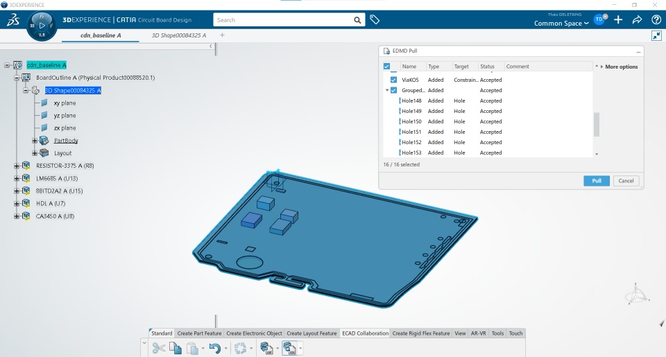Screen dimensions: 666x357
Task: Select the zx plane tree item
Action: (x=65, y=128)
